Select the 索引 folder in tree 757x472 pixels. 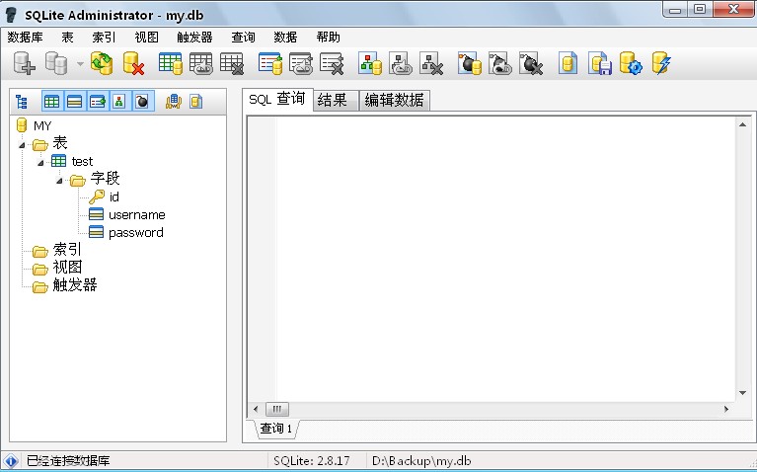click(x=67, y=249)
